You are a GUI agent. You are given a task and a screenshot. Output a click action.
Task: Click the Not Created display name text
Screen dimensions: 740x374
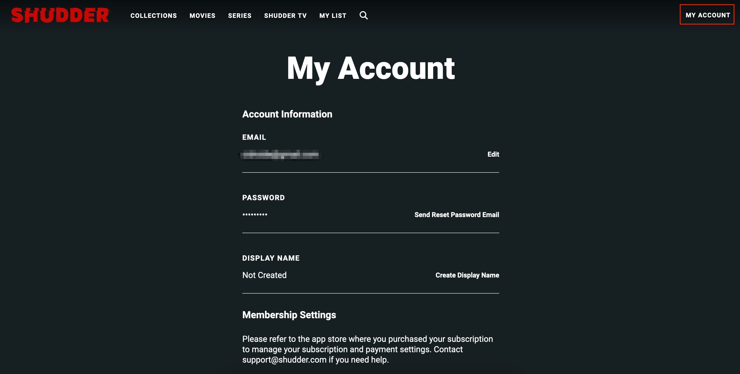[x=264, y=275]
